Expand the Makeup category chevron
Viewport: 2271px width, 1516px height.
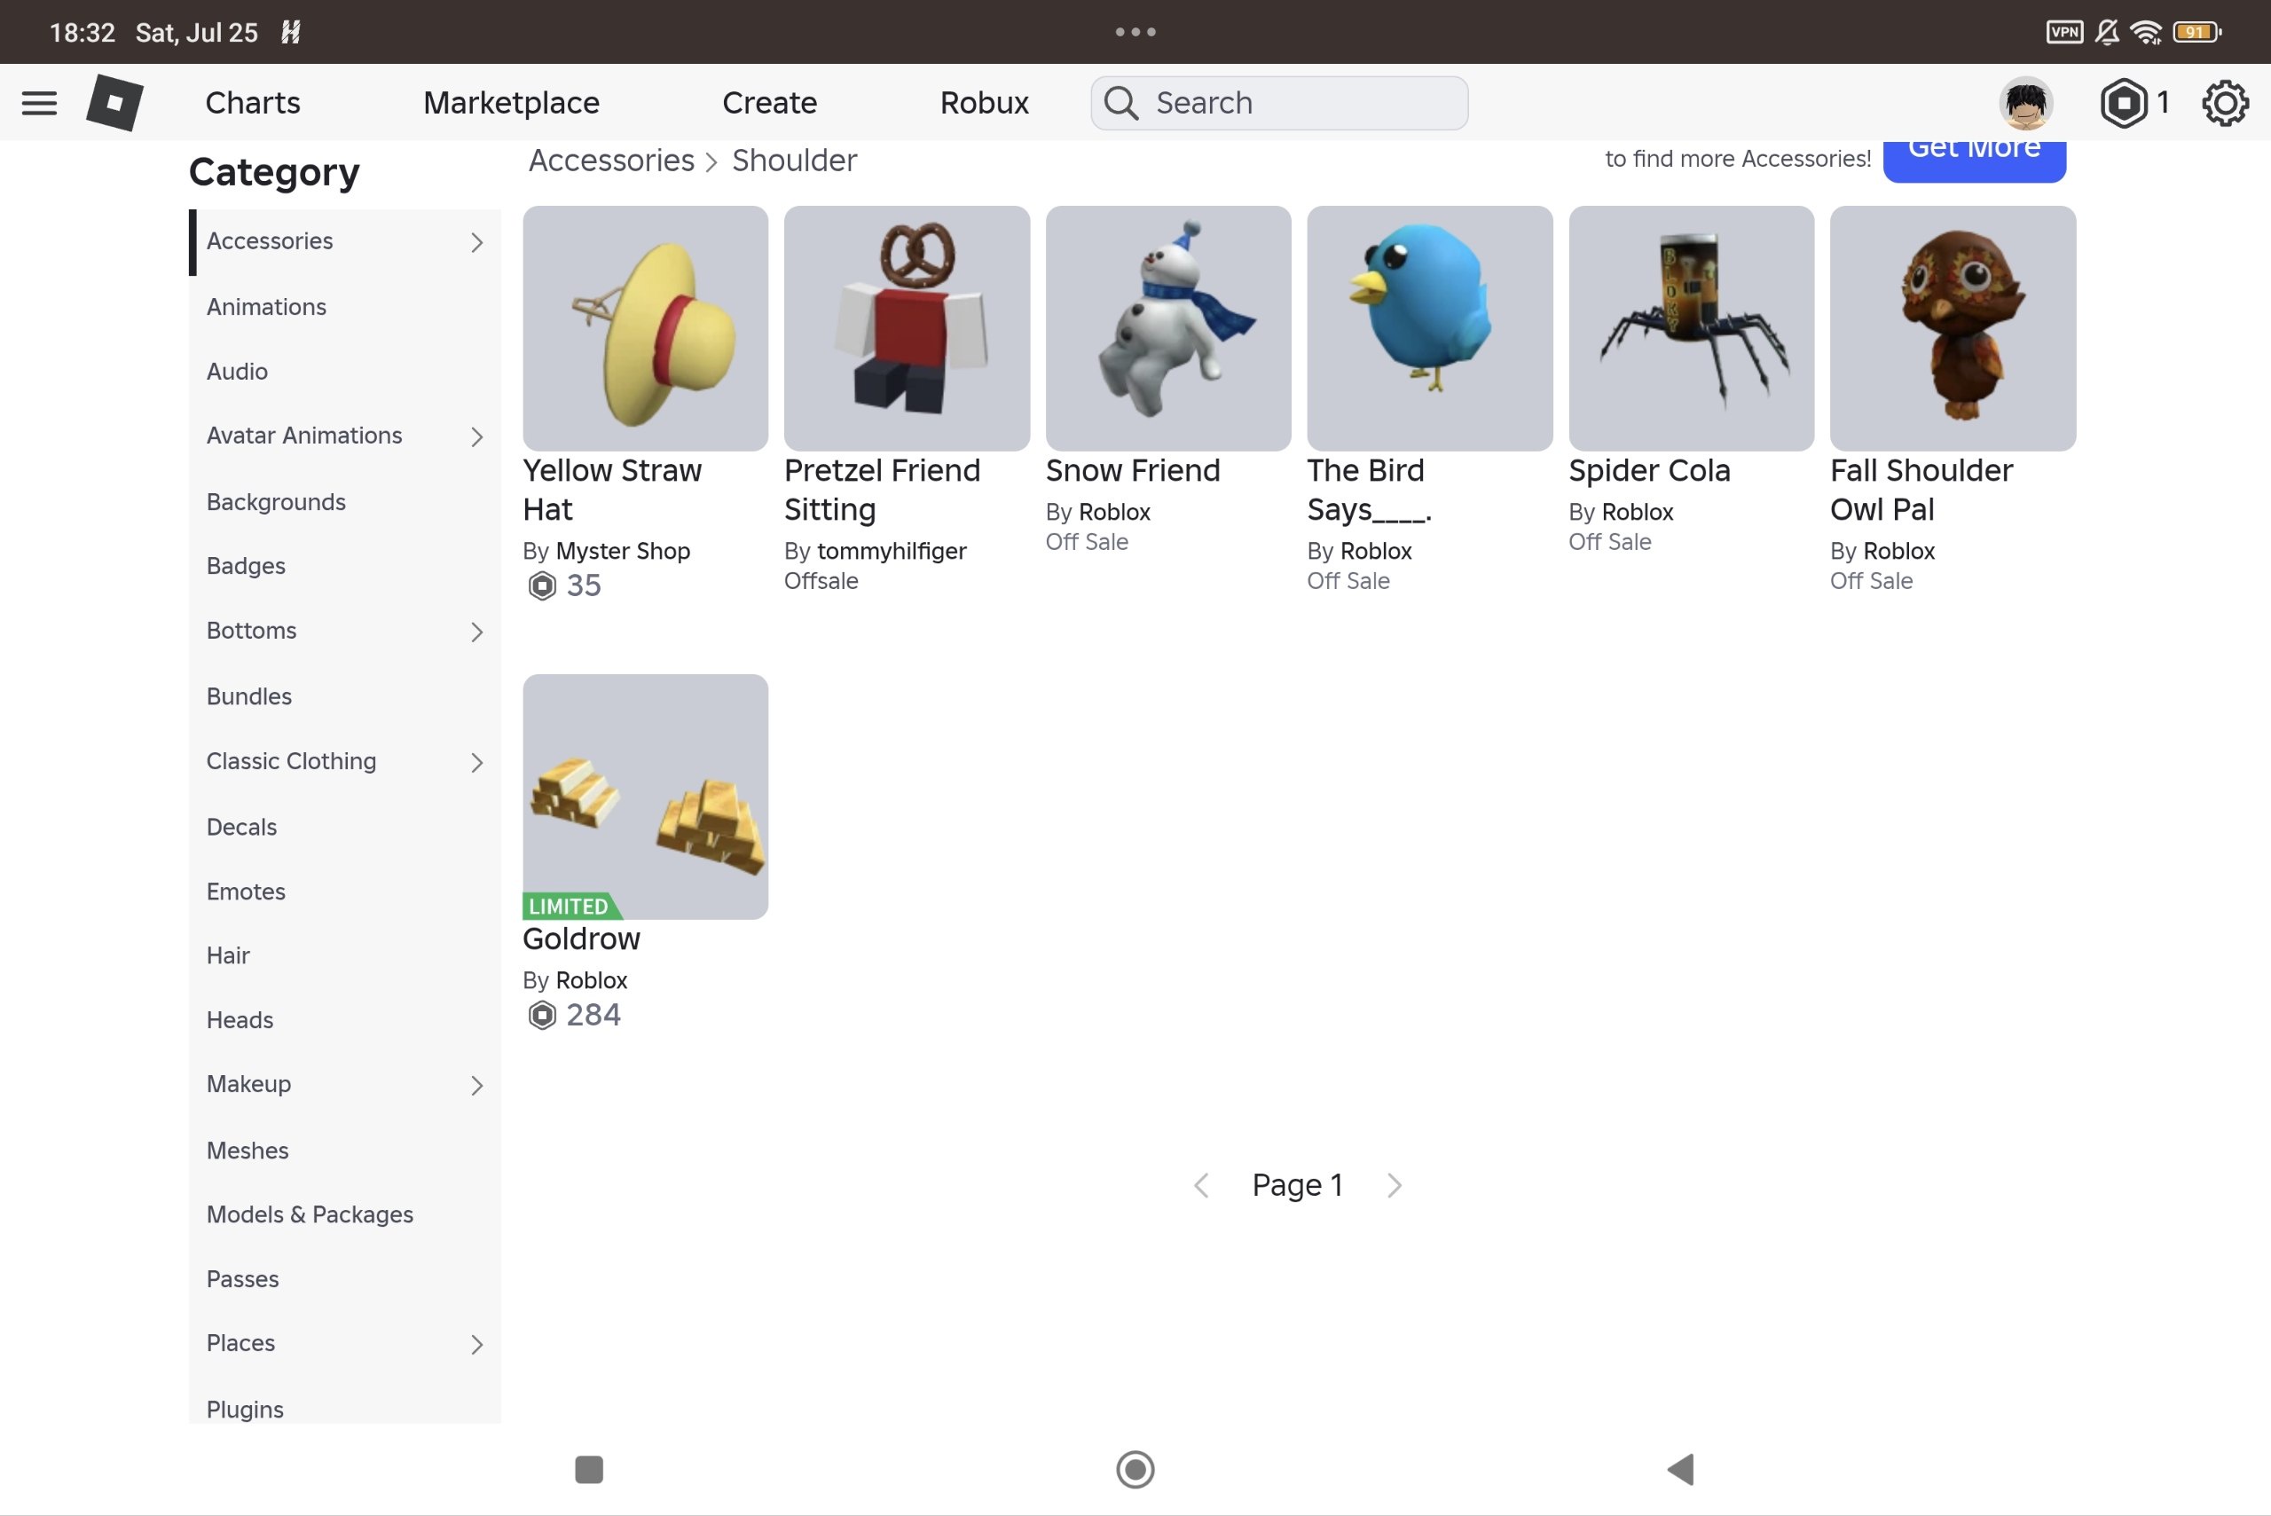[x=476, y=1085]
